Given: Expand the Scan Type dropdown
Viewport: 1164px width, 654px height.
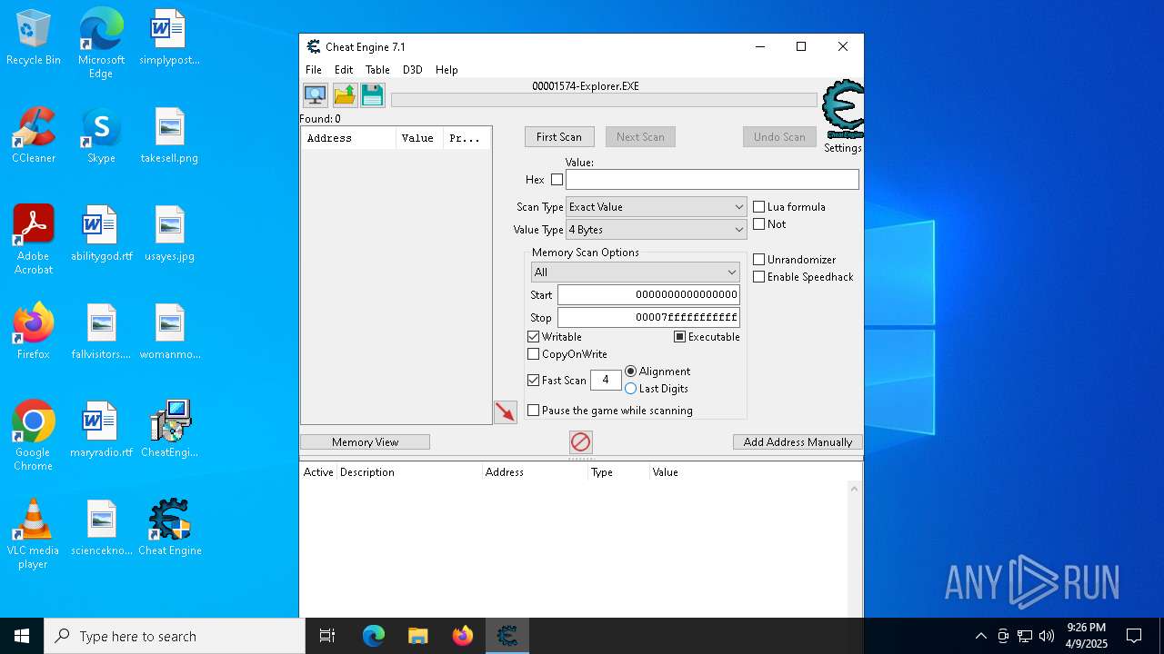Looking at the screenshot, I should pyautogui.click(x=656, y=207).
